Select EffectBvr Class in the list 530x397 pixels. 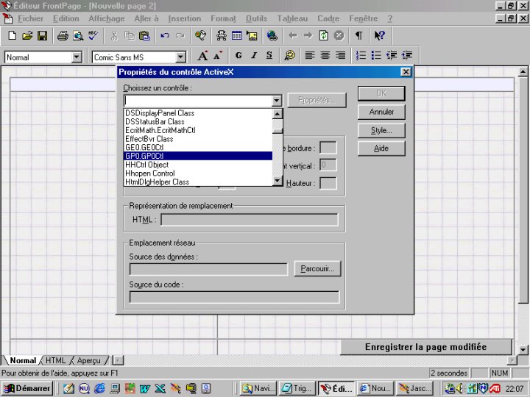(198, 139)
